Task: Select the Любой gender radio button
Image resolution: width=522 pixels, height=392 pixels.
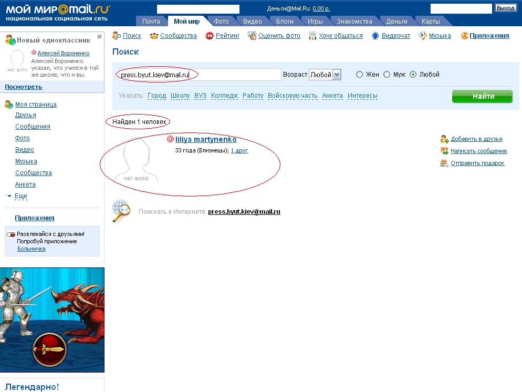Action: [413, 75]
